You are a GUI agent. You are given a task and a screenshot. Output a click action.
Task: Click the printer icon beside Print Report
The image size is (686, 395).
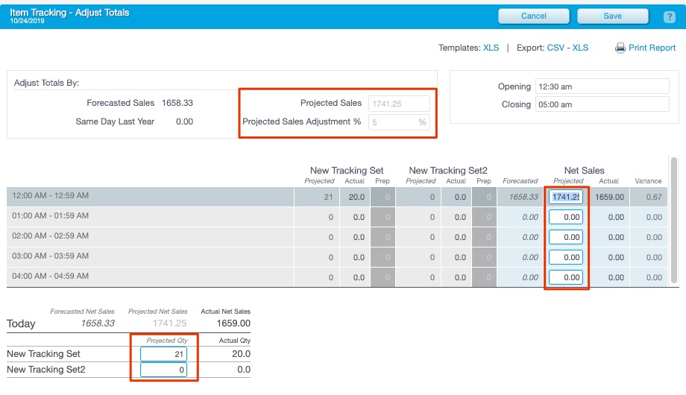620,48
